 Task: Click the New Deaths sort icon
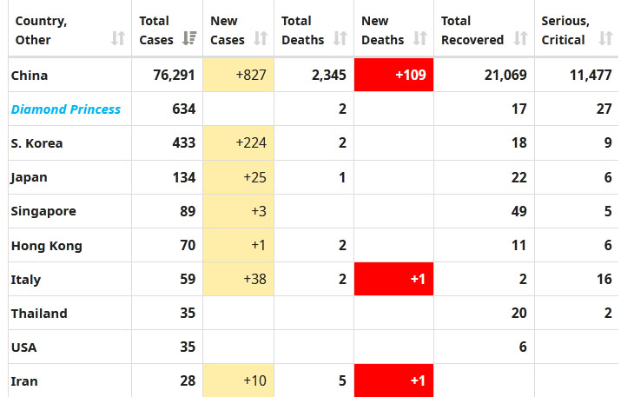point(419,39)
